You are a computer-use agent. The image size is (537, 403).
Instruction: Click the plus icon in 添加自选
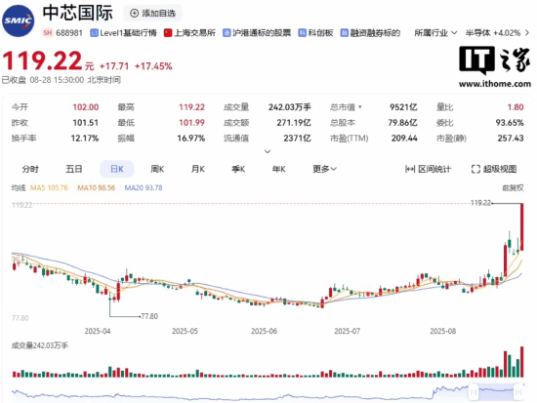[134, 13]
